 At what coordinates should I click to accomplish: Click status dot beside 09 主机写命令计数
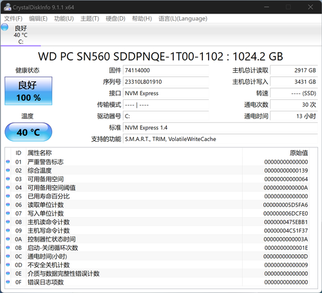[x=8, y=231]
